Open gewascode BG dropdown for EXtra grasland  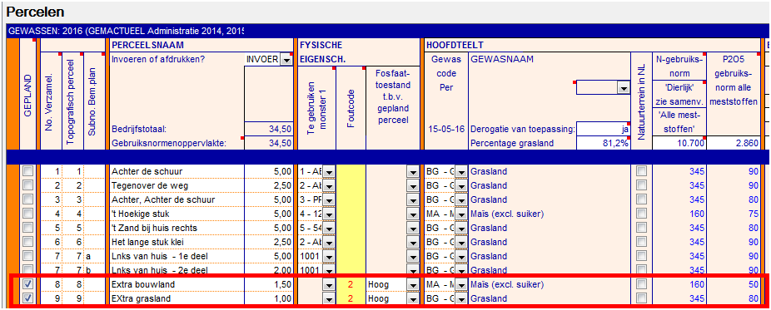coord(460,299)
